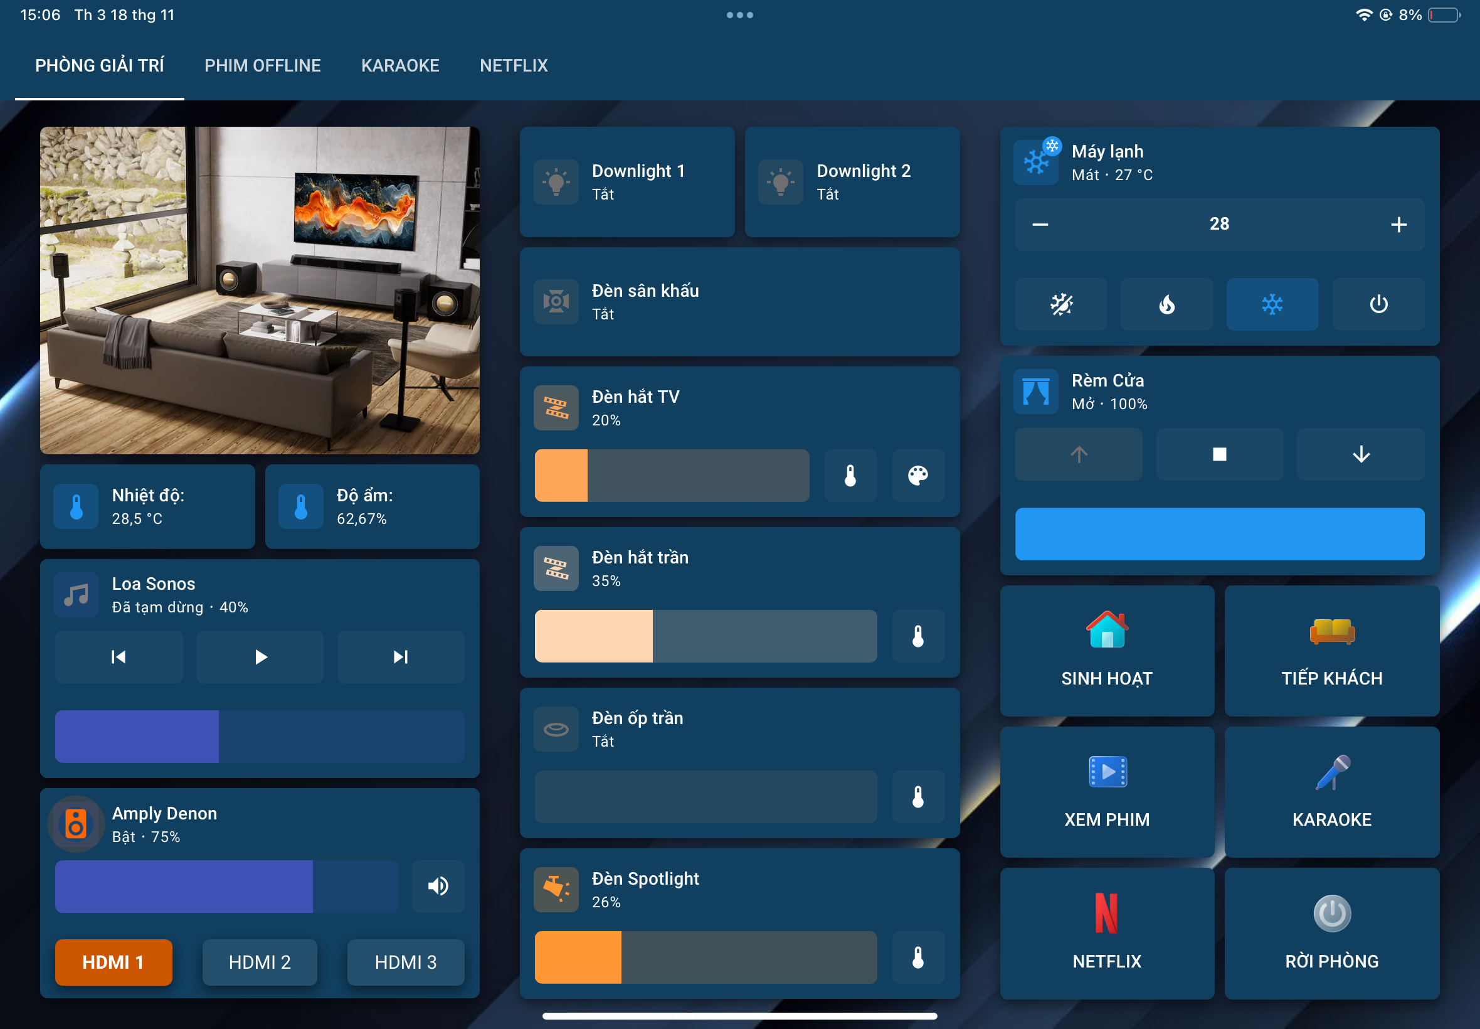Open color palette for Đèn hắt TV

917,476
